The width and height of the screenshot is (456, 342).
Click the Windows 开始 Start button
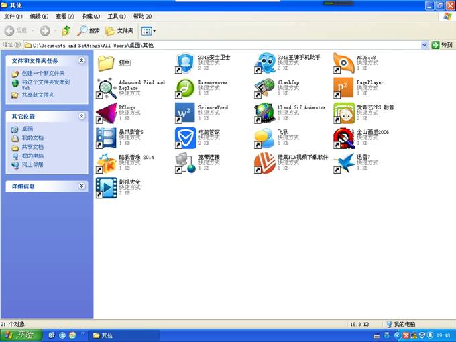point(20,335)
